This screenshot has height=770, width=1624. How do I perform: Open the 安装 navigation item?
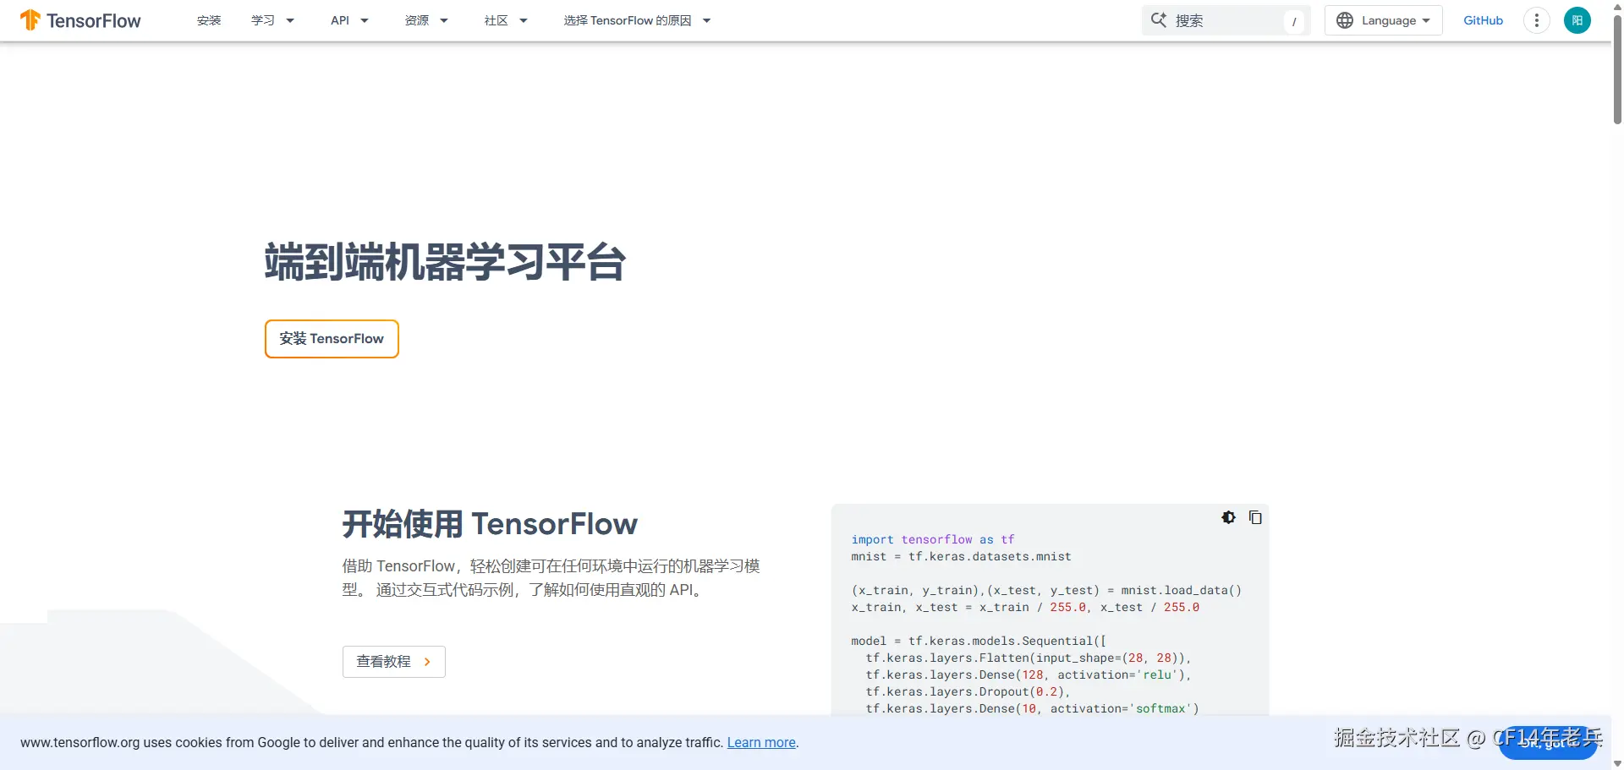pyautogui.click(x=209, y=20)
